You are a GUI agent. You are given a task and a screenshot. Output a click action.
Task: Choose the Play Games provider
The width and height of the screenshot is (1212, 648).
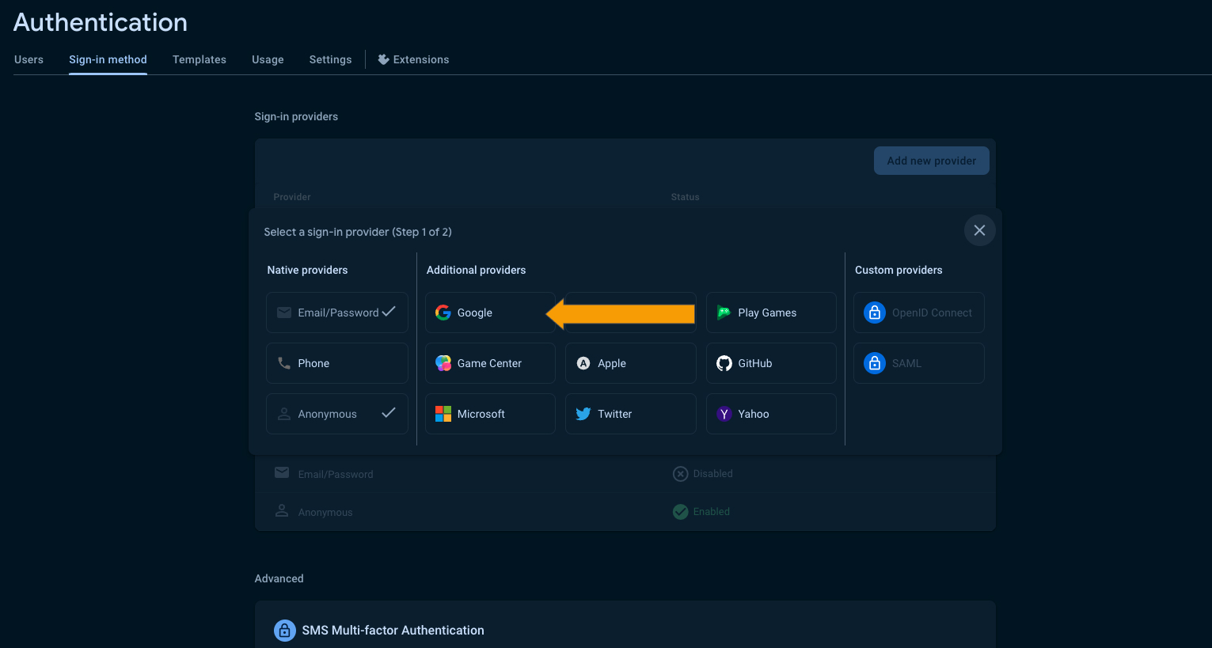point(771,313)
